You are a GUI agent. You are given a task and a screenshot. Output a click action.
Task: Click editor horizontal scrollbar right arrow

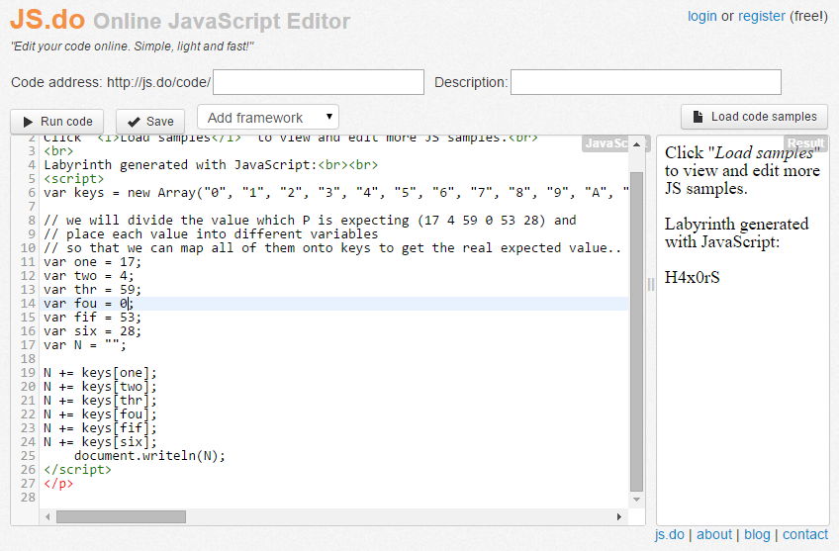[619, 516]
